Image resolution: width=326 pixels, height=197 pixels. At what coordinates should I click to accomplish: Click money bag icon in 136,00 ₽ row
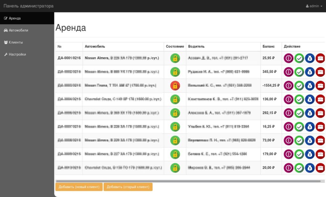click(x=310, y=99)
